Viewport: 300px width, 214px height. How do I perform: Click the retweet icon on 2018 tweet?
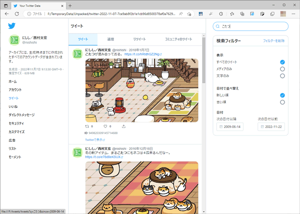point(87,126)
